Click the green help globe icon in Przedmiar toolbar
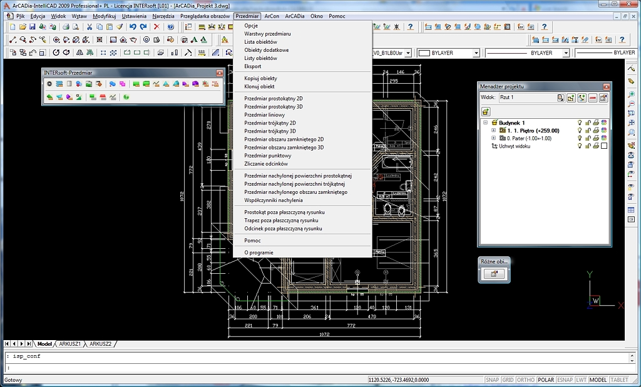The width and height of the screenshot is (641, 387). [126, 97]
